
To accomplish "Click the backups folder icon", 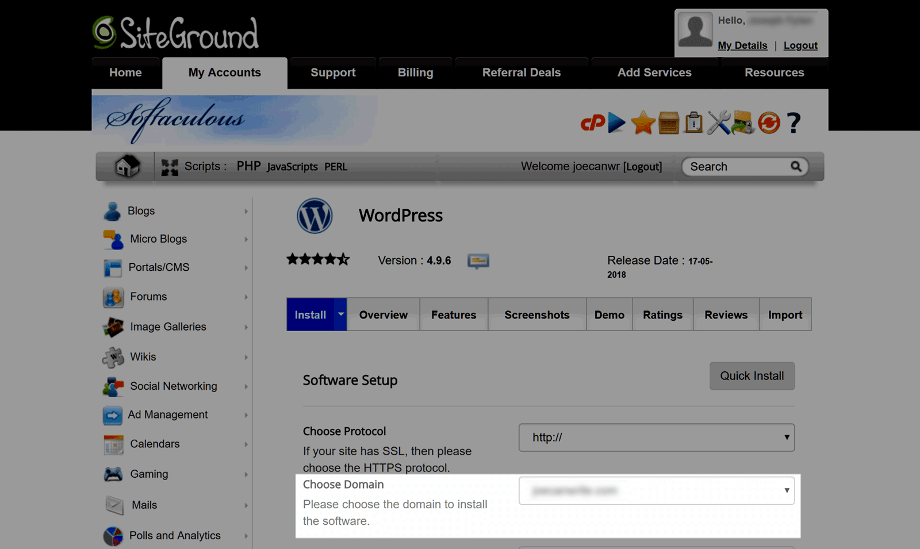I will (x=743, y=122).
